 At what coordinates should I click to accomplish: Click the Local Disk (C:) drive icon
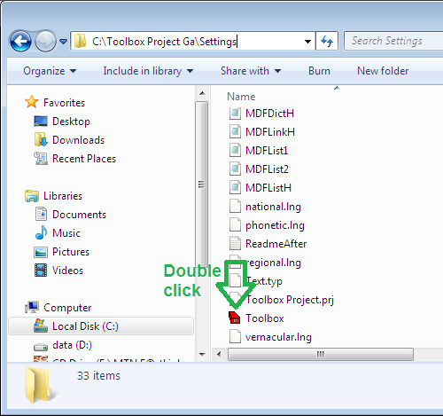click(41, 326)
